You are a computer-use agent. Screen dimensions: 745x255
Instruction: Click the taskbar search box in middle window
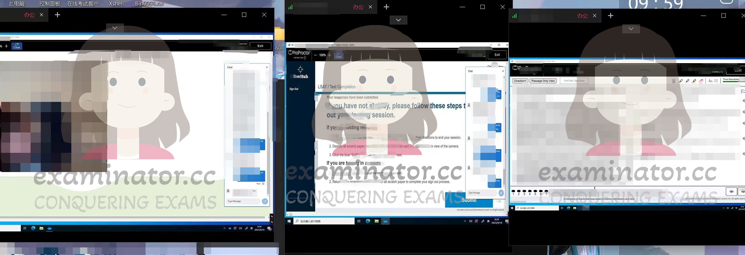coord(324,221)
